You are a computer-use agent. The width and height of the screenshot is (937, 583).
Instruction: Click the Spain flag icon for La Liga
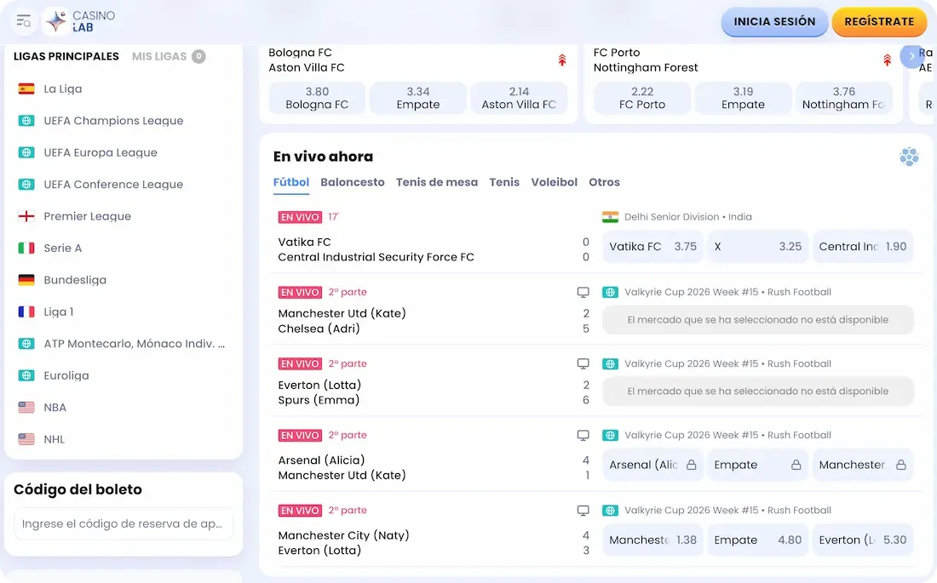[x=26, y=89]
